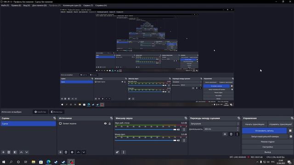Mute the Звук раб. стола channel
The height and width of the screenshot is (165, 294).
tap(179, 129)
